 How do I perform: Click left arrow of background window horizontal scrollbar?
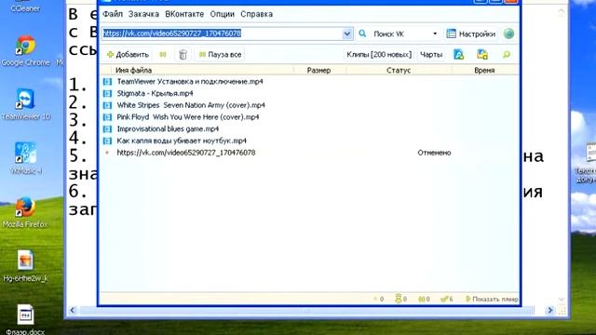click(73, 310)
